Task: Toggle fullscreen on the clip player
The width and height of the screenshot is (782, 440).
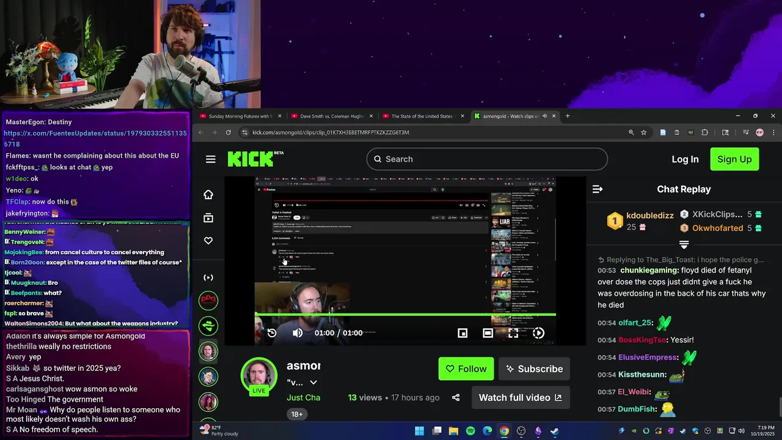Action: pos(513,332)
